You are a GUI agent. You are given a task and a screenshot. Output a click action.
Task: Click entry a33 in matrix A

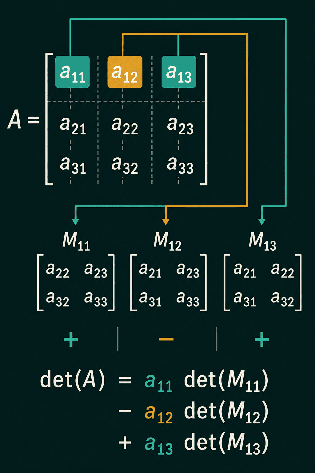point(180,165)
